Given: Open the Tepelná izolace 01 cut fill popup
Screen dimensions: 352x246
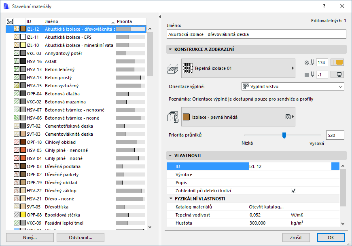Looking at the screenshot, I should click(238, 68).
